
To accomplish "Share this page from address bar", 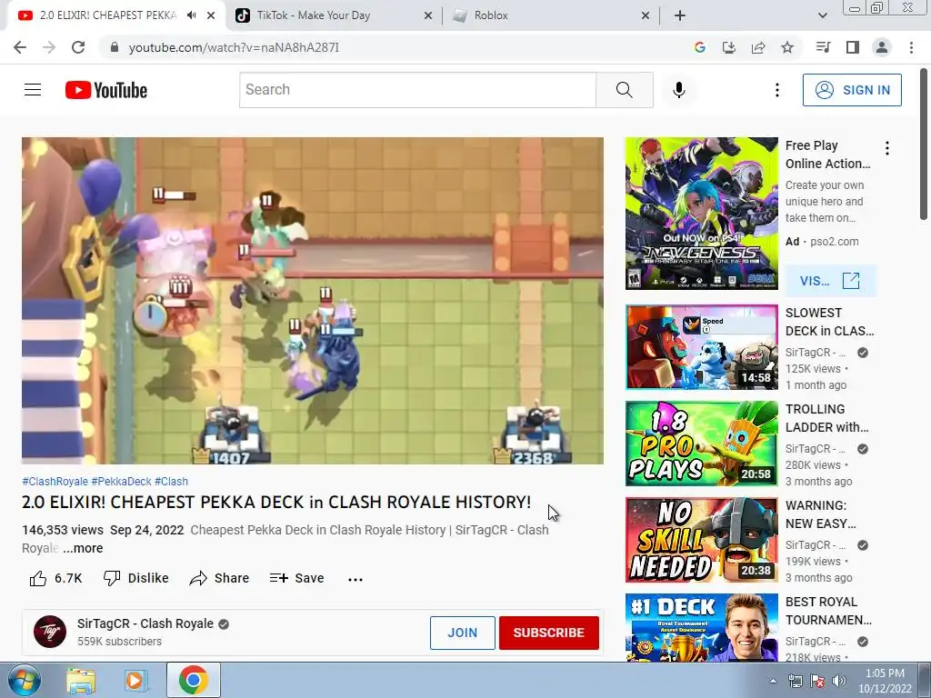I will [758, 47].
